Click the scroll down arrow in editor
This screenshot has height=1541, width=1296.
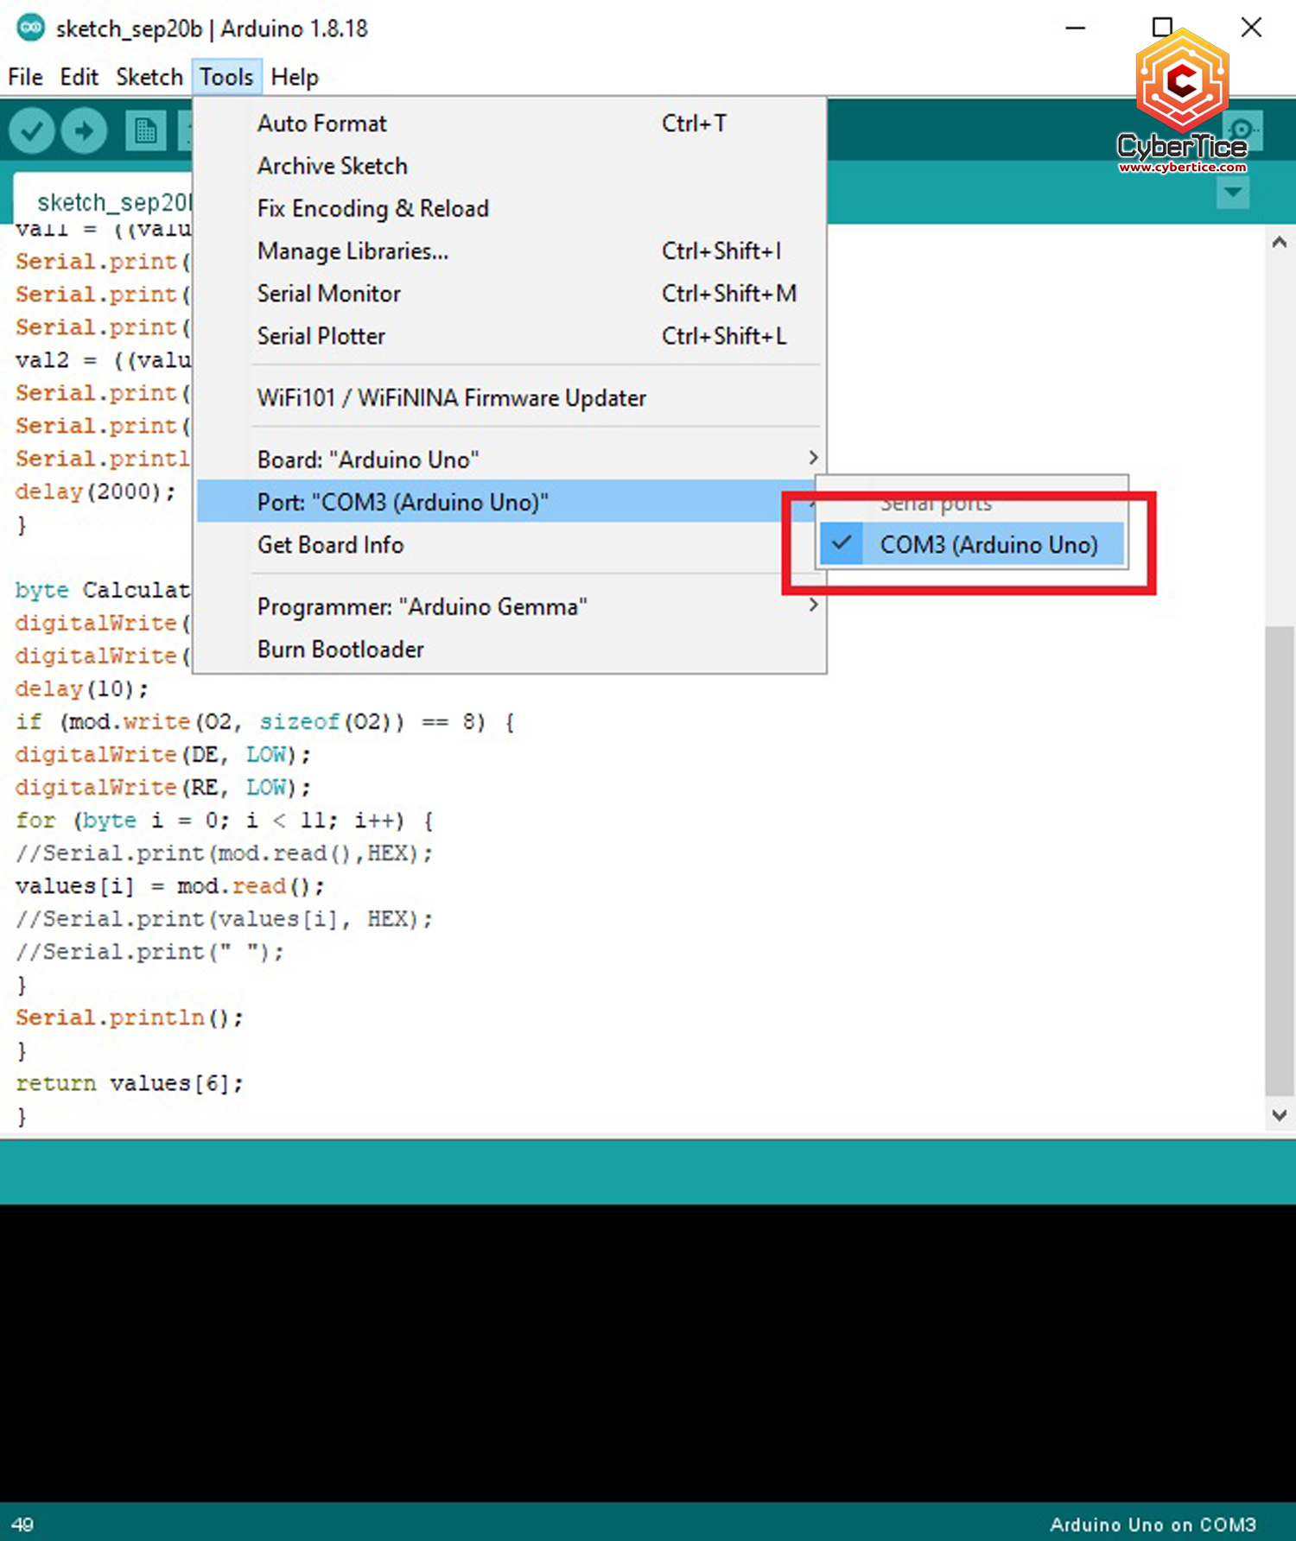[x=1280, y=1115]
